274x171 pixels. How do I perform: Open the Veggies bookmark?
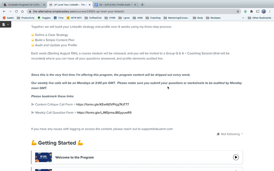[x=44, y=18]
